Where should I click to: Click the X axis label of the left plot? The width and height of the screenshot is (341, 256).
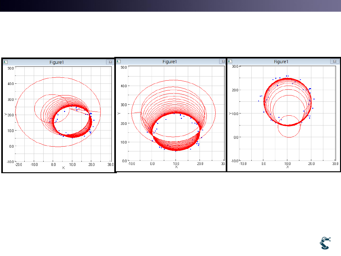click(x=63, y=168)
